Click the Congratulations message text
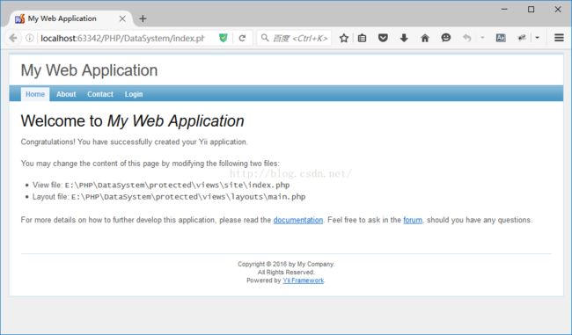The image size is (572, 335). [x=135, y=142]
